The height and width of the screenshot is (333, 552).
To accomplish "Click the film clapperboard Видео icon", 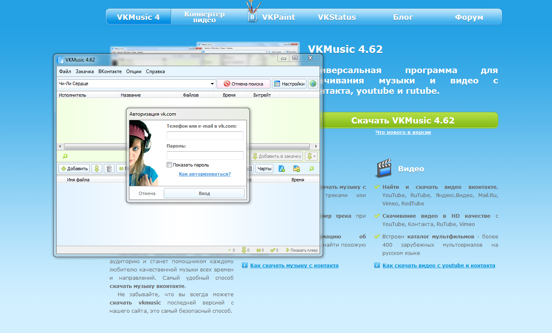I will (x=384, y=168).
